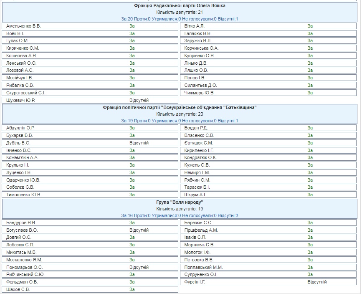Click the Батьківщина faction heading
This screenshot has width=362, height=296.
click(180, 107)
